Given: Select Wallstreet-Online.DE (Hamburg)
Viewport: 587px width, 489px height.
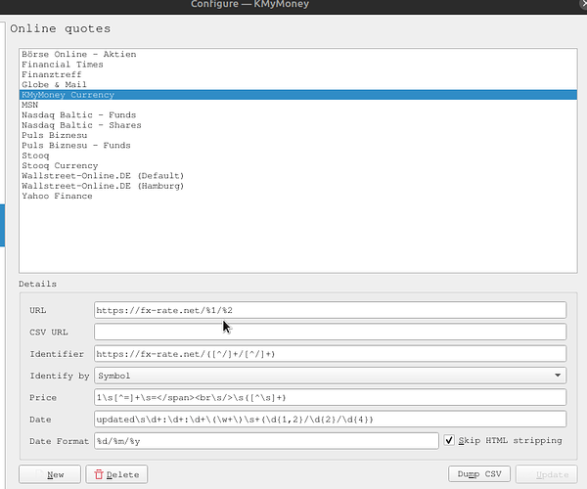Looking at the screenshot, I should pos(102,186).
